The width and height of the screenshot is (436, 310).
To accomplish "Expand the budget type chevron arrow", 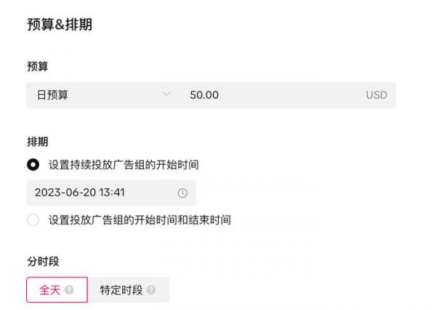I will pyautogui.click(x=166, y=94).
